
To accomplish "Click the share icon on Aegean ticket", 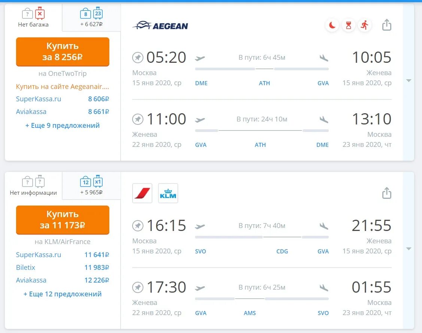I will pyautogui.click(x=386, y=25).
